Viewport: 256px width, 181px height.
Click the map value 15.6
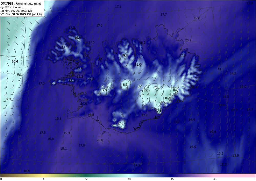click(194, 87)
